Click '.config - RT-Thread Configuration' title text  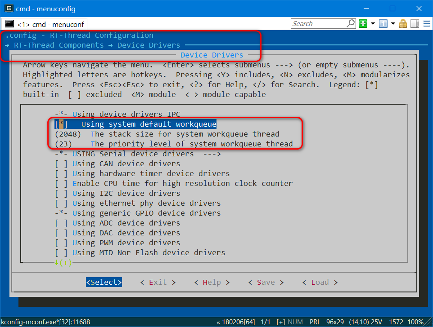(x=79, y=35)
